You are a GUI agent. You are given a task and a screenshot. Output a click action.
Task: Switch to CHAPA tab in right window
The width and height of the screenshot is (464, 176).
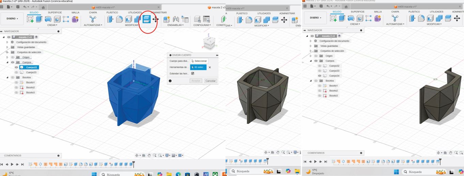[x=395, y=12]
